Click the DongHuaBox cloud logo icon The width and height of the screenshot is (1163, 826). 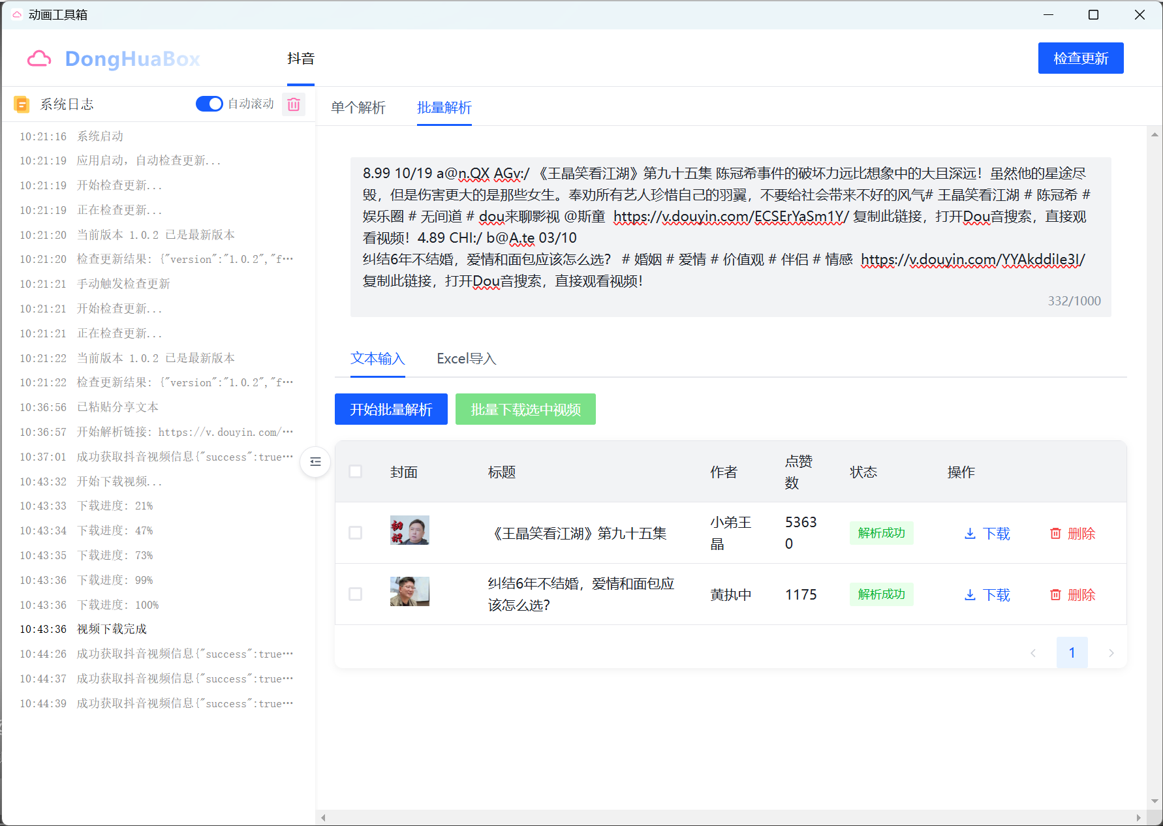(39, 59)
